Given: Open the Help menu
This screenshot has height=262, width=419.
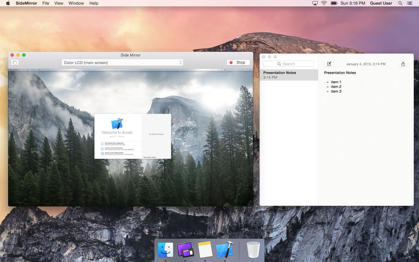Looking at the screenshot, I should (93, 3).
